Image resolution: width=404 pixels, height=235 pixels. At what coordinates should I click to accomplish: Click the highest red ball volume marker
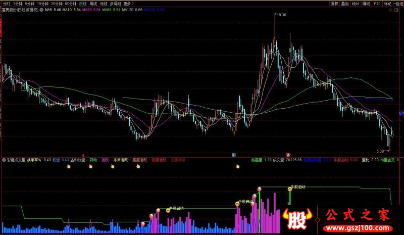pyautogui.click(x=260, y=190)
